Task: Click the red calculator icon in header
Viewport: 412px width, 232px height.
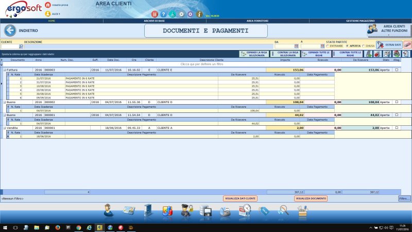Action: 154,14
